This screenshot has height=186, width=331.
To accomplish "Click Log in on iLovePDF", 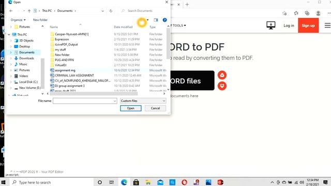I will pos(289,25).
